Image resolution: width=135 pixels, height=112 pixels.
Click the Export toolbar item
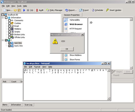pyautogui.click(x=84, y=10)
